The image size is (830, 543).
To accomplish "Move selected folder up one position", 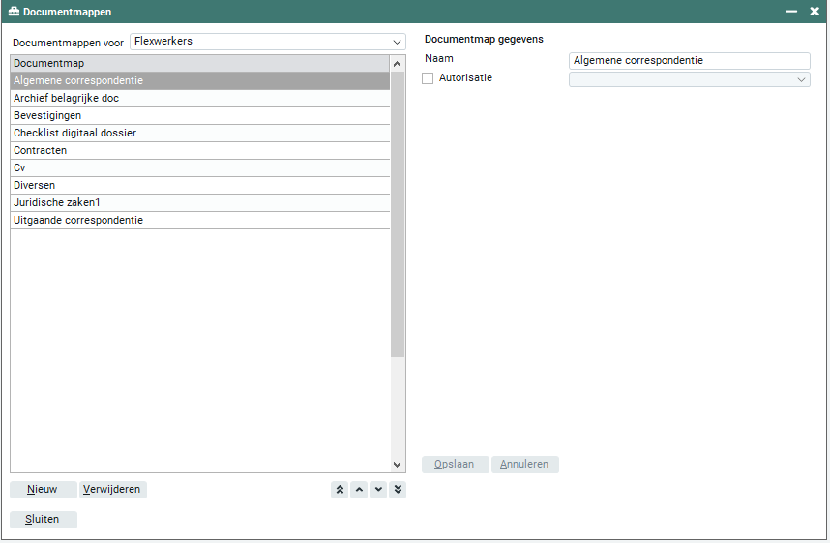I will tap(359, 490).
